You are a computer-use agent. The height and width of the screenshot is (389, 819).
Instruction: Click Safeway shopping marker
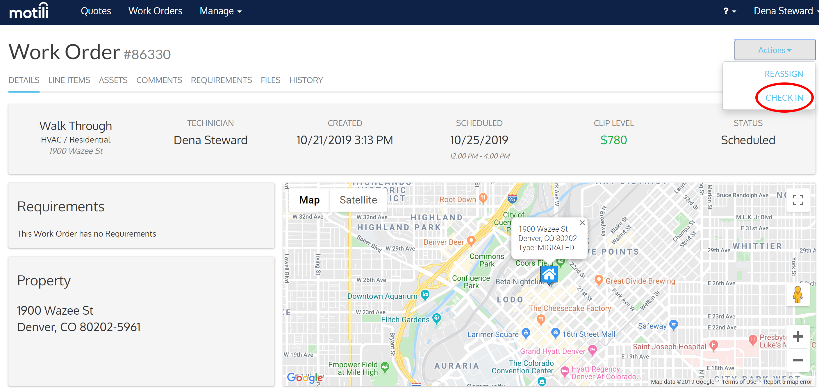click(673, 325)
